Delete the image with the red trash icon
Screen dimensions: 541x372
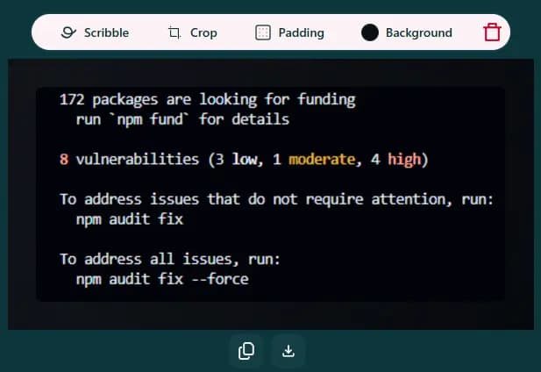492,32
